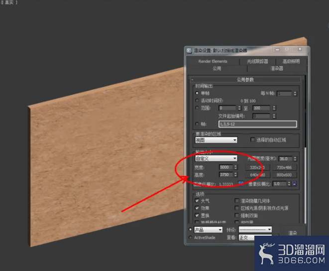The image size is (329, 271).
Task: Open the 产品 render mode dropdown
Action: point(208,230)
